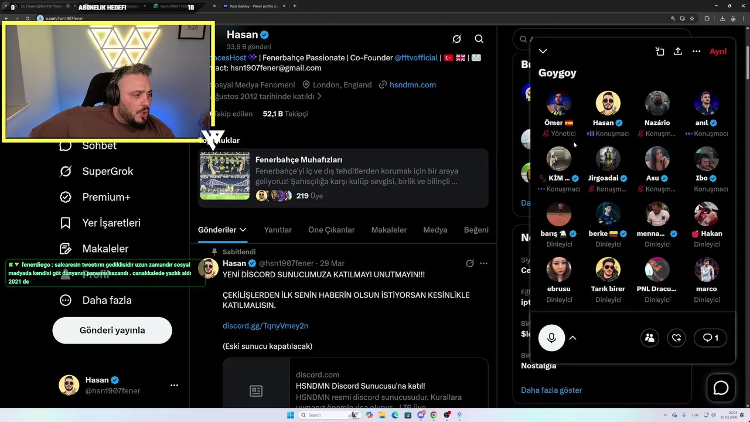This screenshot has width=750, height=422.
Task: Switch to the Medya tab
Action: point(435,230)
